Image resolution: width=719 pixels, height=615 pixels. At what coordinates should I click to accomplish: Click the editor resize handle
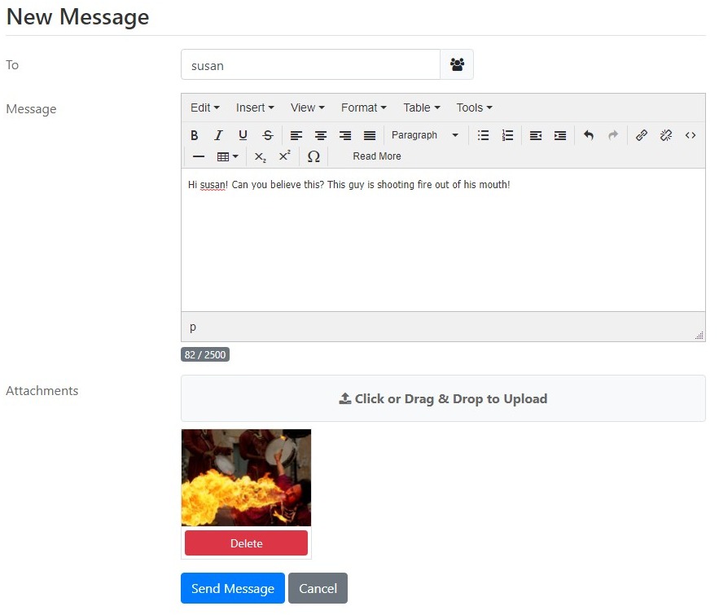[699, 336]
